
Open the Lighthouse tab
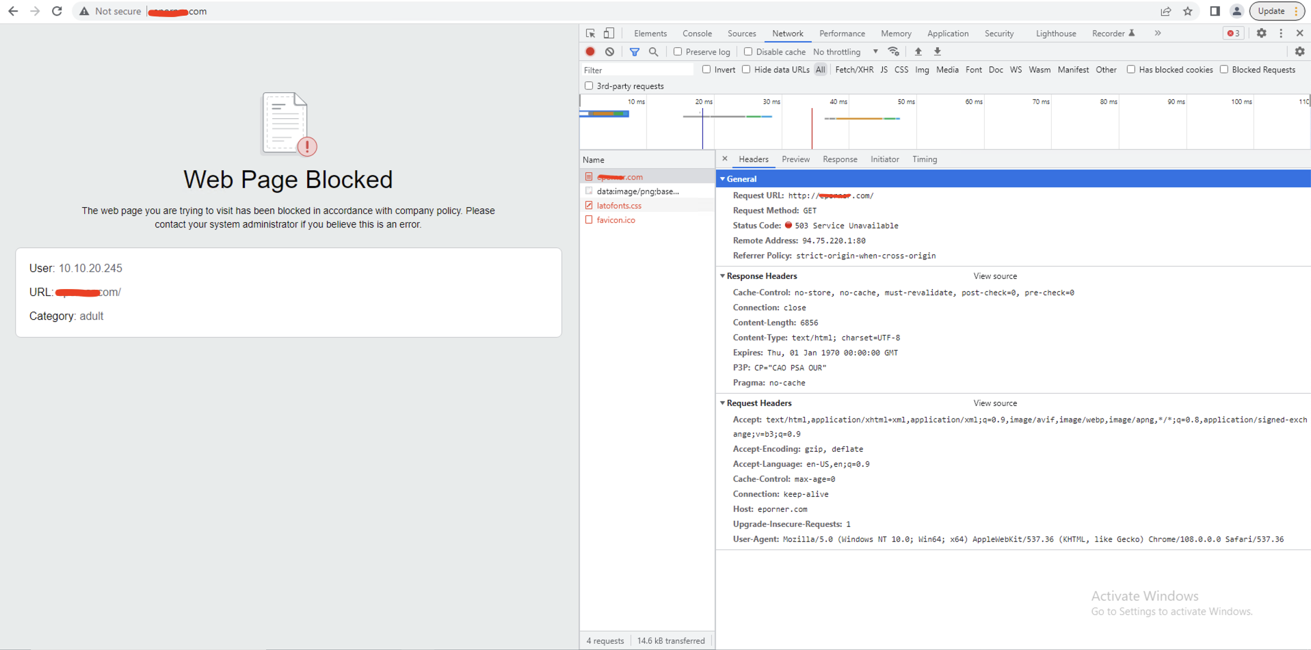coord(1056,33)
